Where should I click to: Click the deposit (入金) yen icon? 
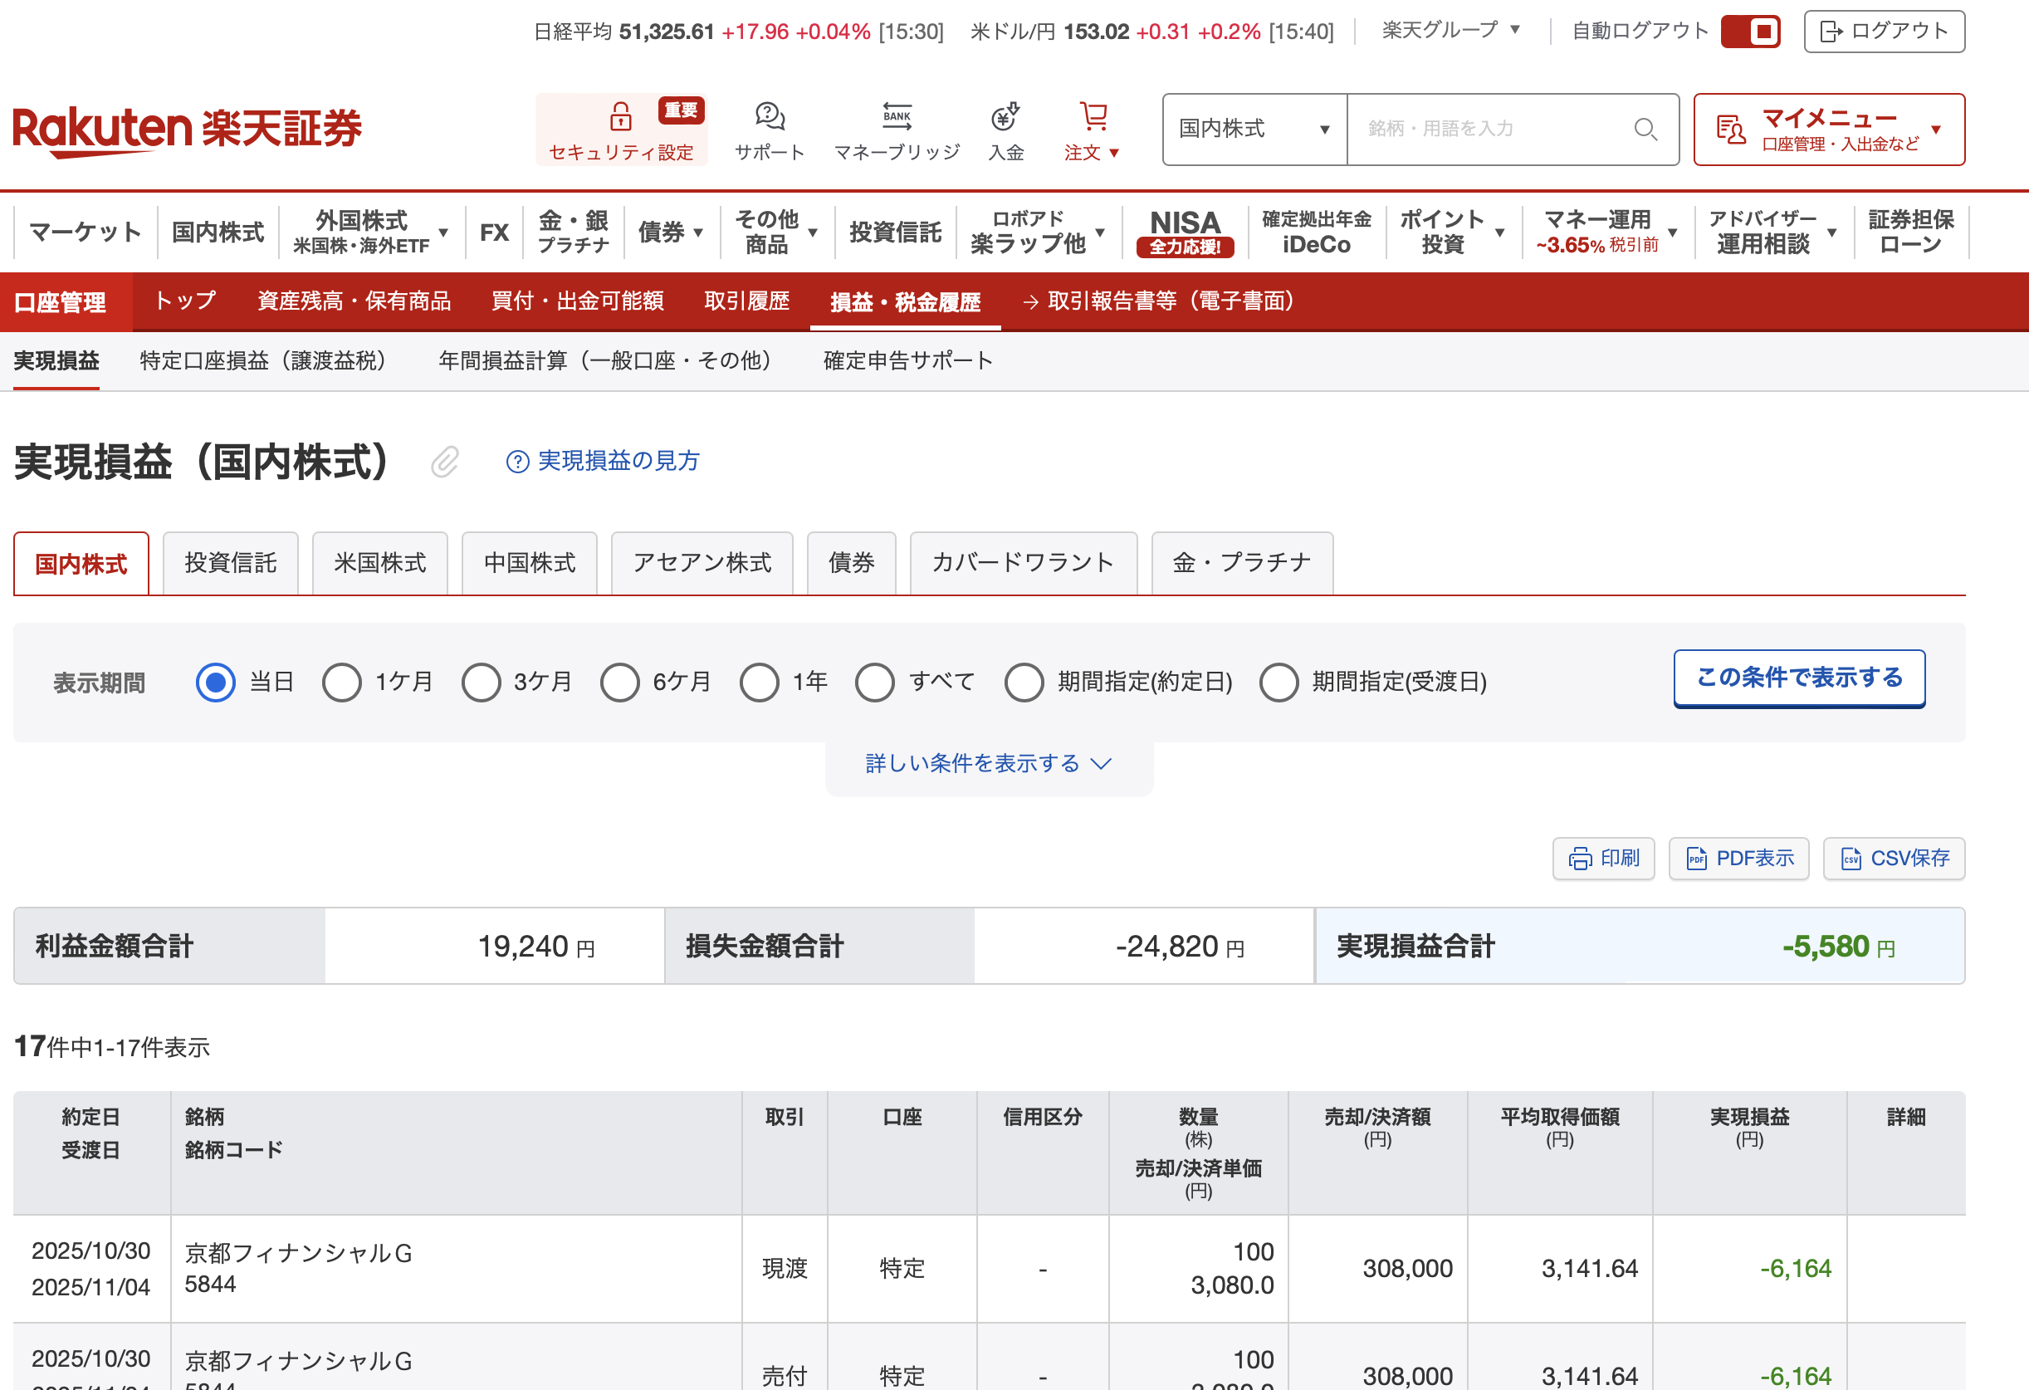[x=1005, y=116]
